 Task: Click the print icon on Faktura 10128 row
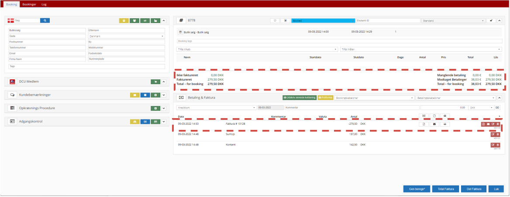[445, 124]
